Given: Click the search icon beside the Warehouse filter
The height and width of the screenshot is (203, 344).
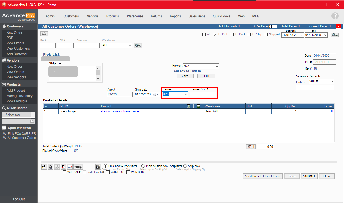Looking at the screenshot, I should point(138,45).
